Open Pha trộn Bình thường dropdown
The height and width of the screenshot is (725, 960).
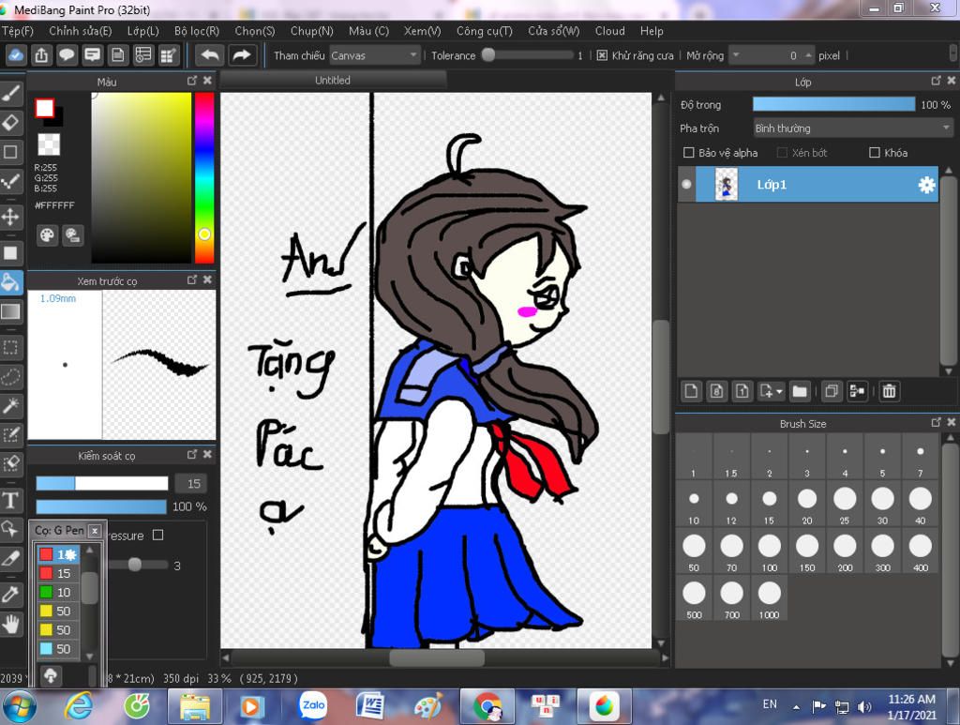(x=852, y=128)
